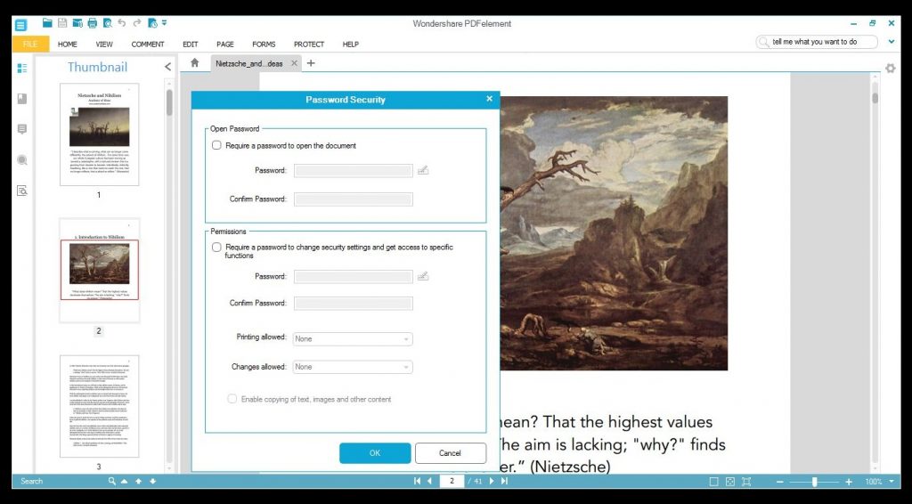Click the status bar search magnifier icon

click(111, 482)
